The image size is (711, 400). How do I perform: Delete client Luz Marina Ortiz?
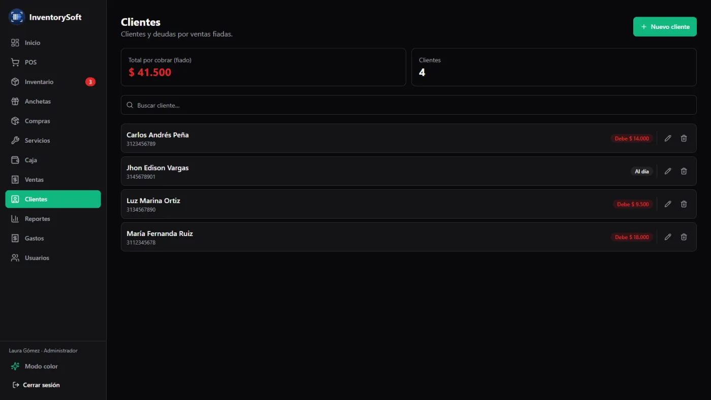click(684, 204)
